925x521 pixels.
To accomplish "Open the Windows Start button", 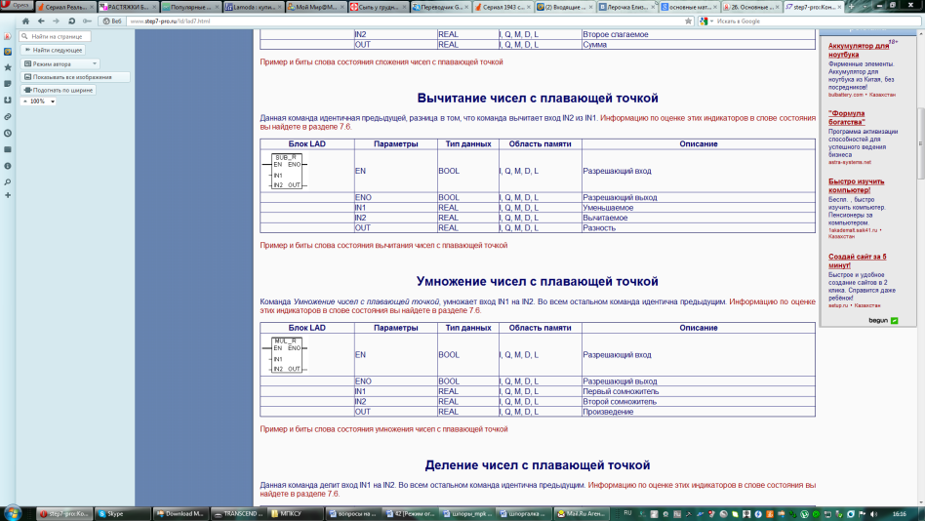I will point(12,513).
